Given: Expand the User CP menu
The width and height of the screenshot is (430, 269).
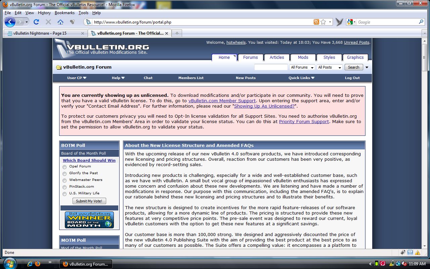Looking at the screenshot, I should [x=77, y=78].
